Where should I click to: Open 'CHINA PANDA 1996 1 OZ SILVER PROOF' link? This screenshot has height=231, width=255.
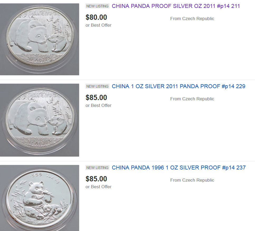coord(179,168)
